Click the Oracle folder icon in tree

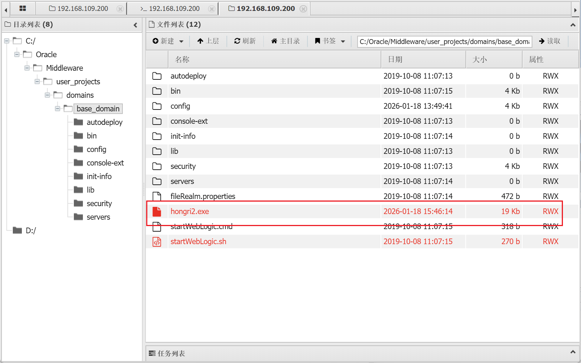[28, 54]
